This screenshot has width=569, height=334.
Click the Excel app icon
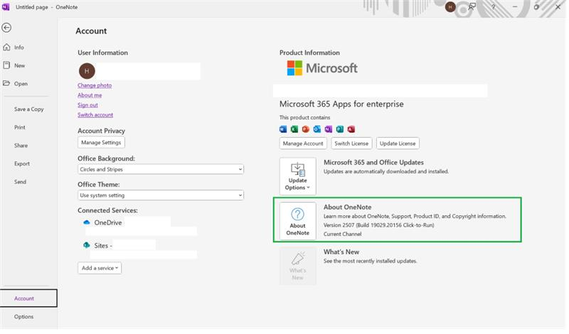pos(294,129)
